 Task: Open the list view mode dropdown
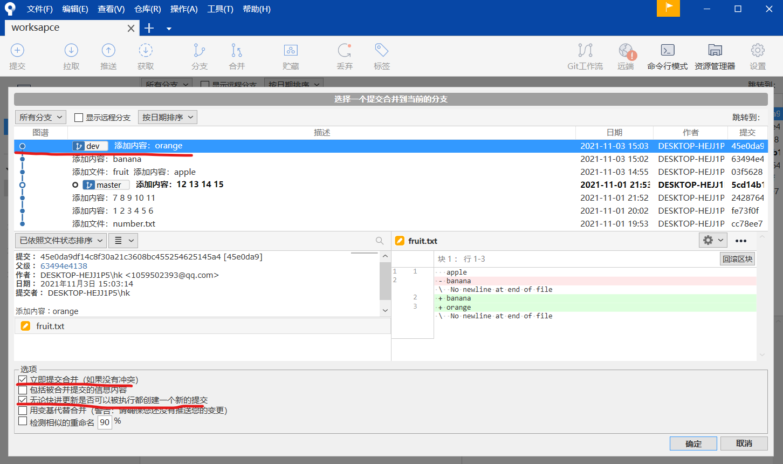coord(123,240)
